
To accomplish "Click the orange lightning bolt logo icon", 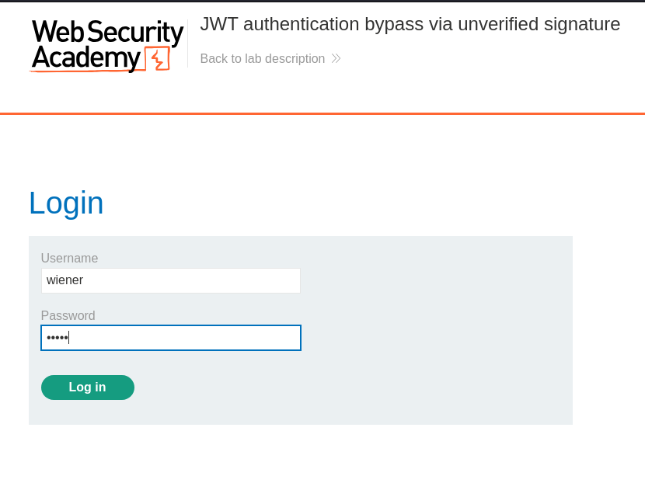I will [158, 59].
